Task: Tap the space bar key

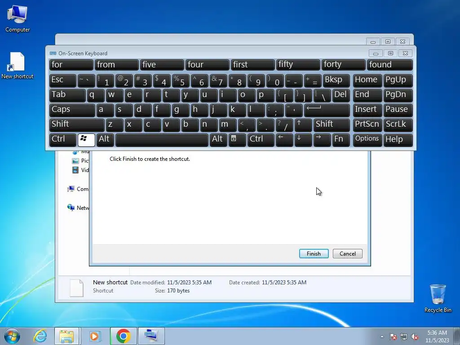Action: tap(162, 140)
